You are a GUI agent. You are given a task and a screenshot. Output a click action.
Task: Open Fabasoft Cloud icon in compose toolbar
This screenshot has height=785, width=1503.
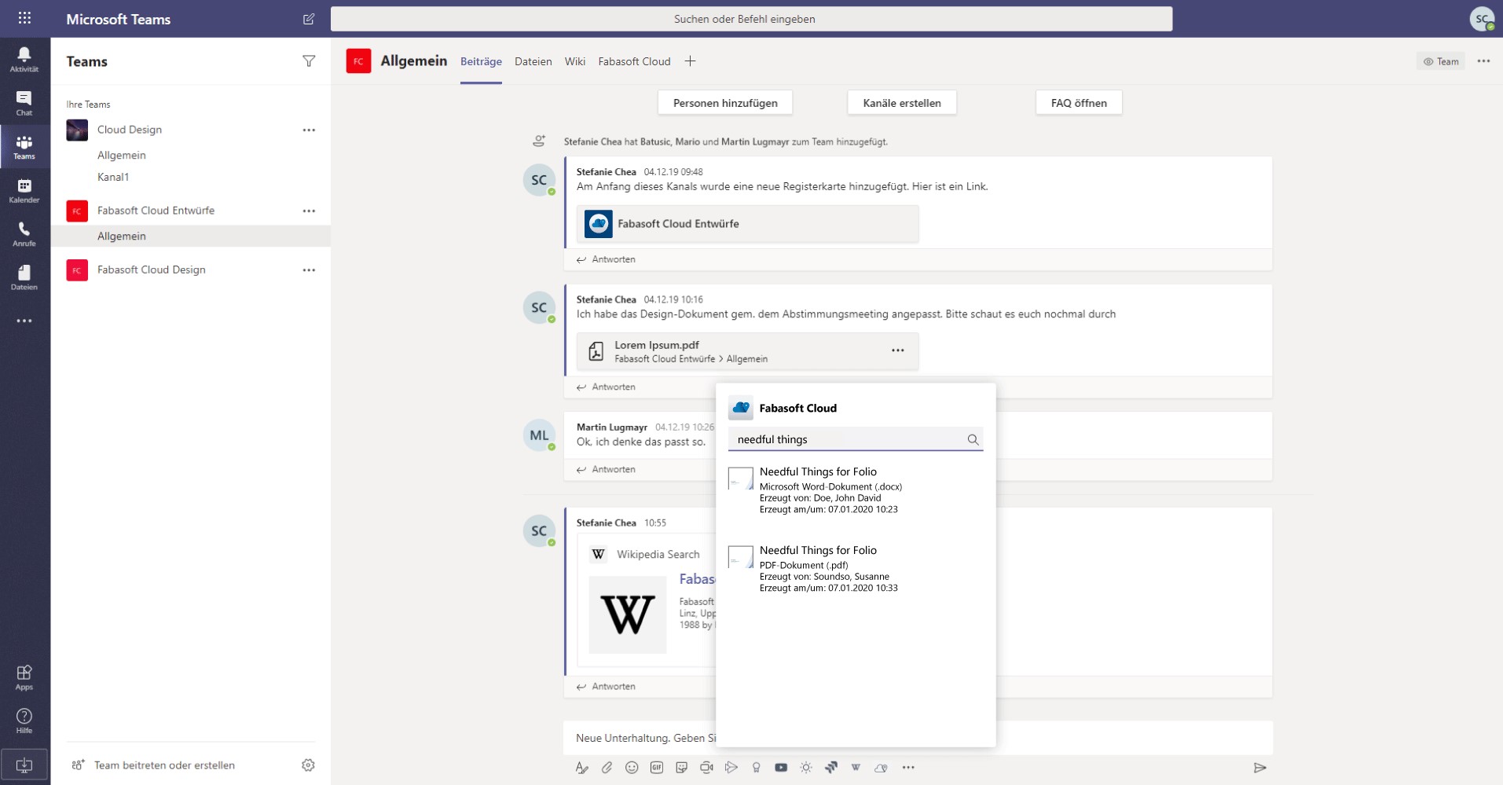pos(881,768)
